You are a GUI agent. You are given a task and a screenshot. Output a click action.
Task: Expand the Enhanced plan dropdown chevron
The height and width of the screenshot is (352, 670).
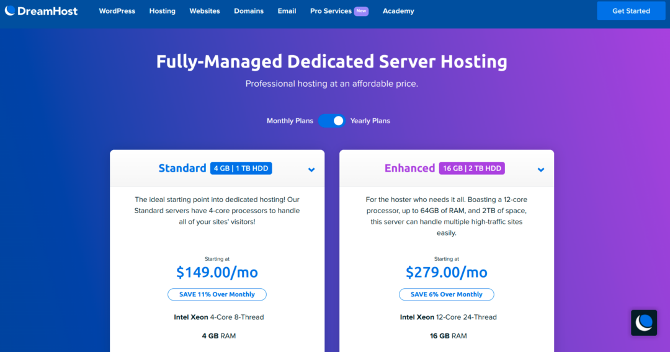click(x=541, y=170)
